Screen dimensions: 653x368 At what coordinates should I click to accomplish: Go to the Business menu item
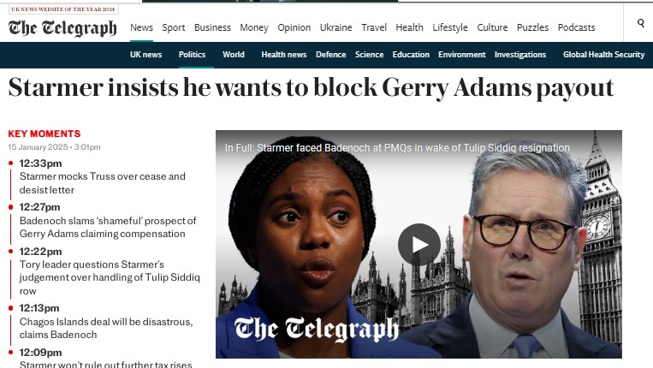pos(212,27)
